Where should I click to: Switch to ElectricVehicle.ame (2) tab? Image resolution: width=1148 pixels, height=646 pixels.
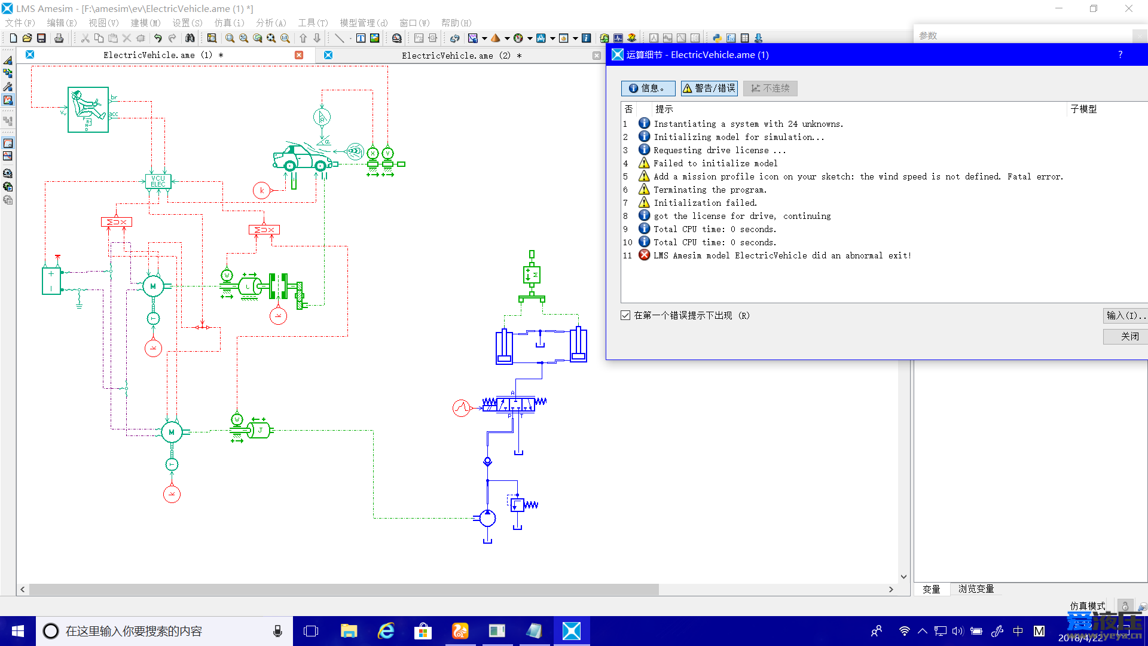point(461,56)
